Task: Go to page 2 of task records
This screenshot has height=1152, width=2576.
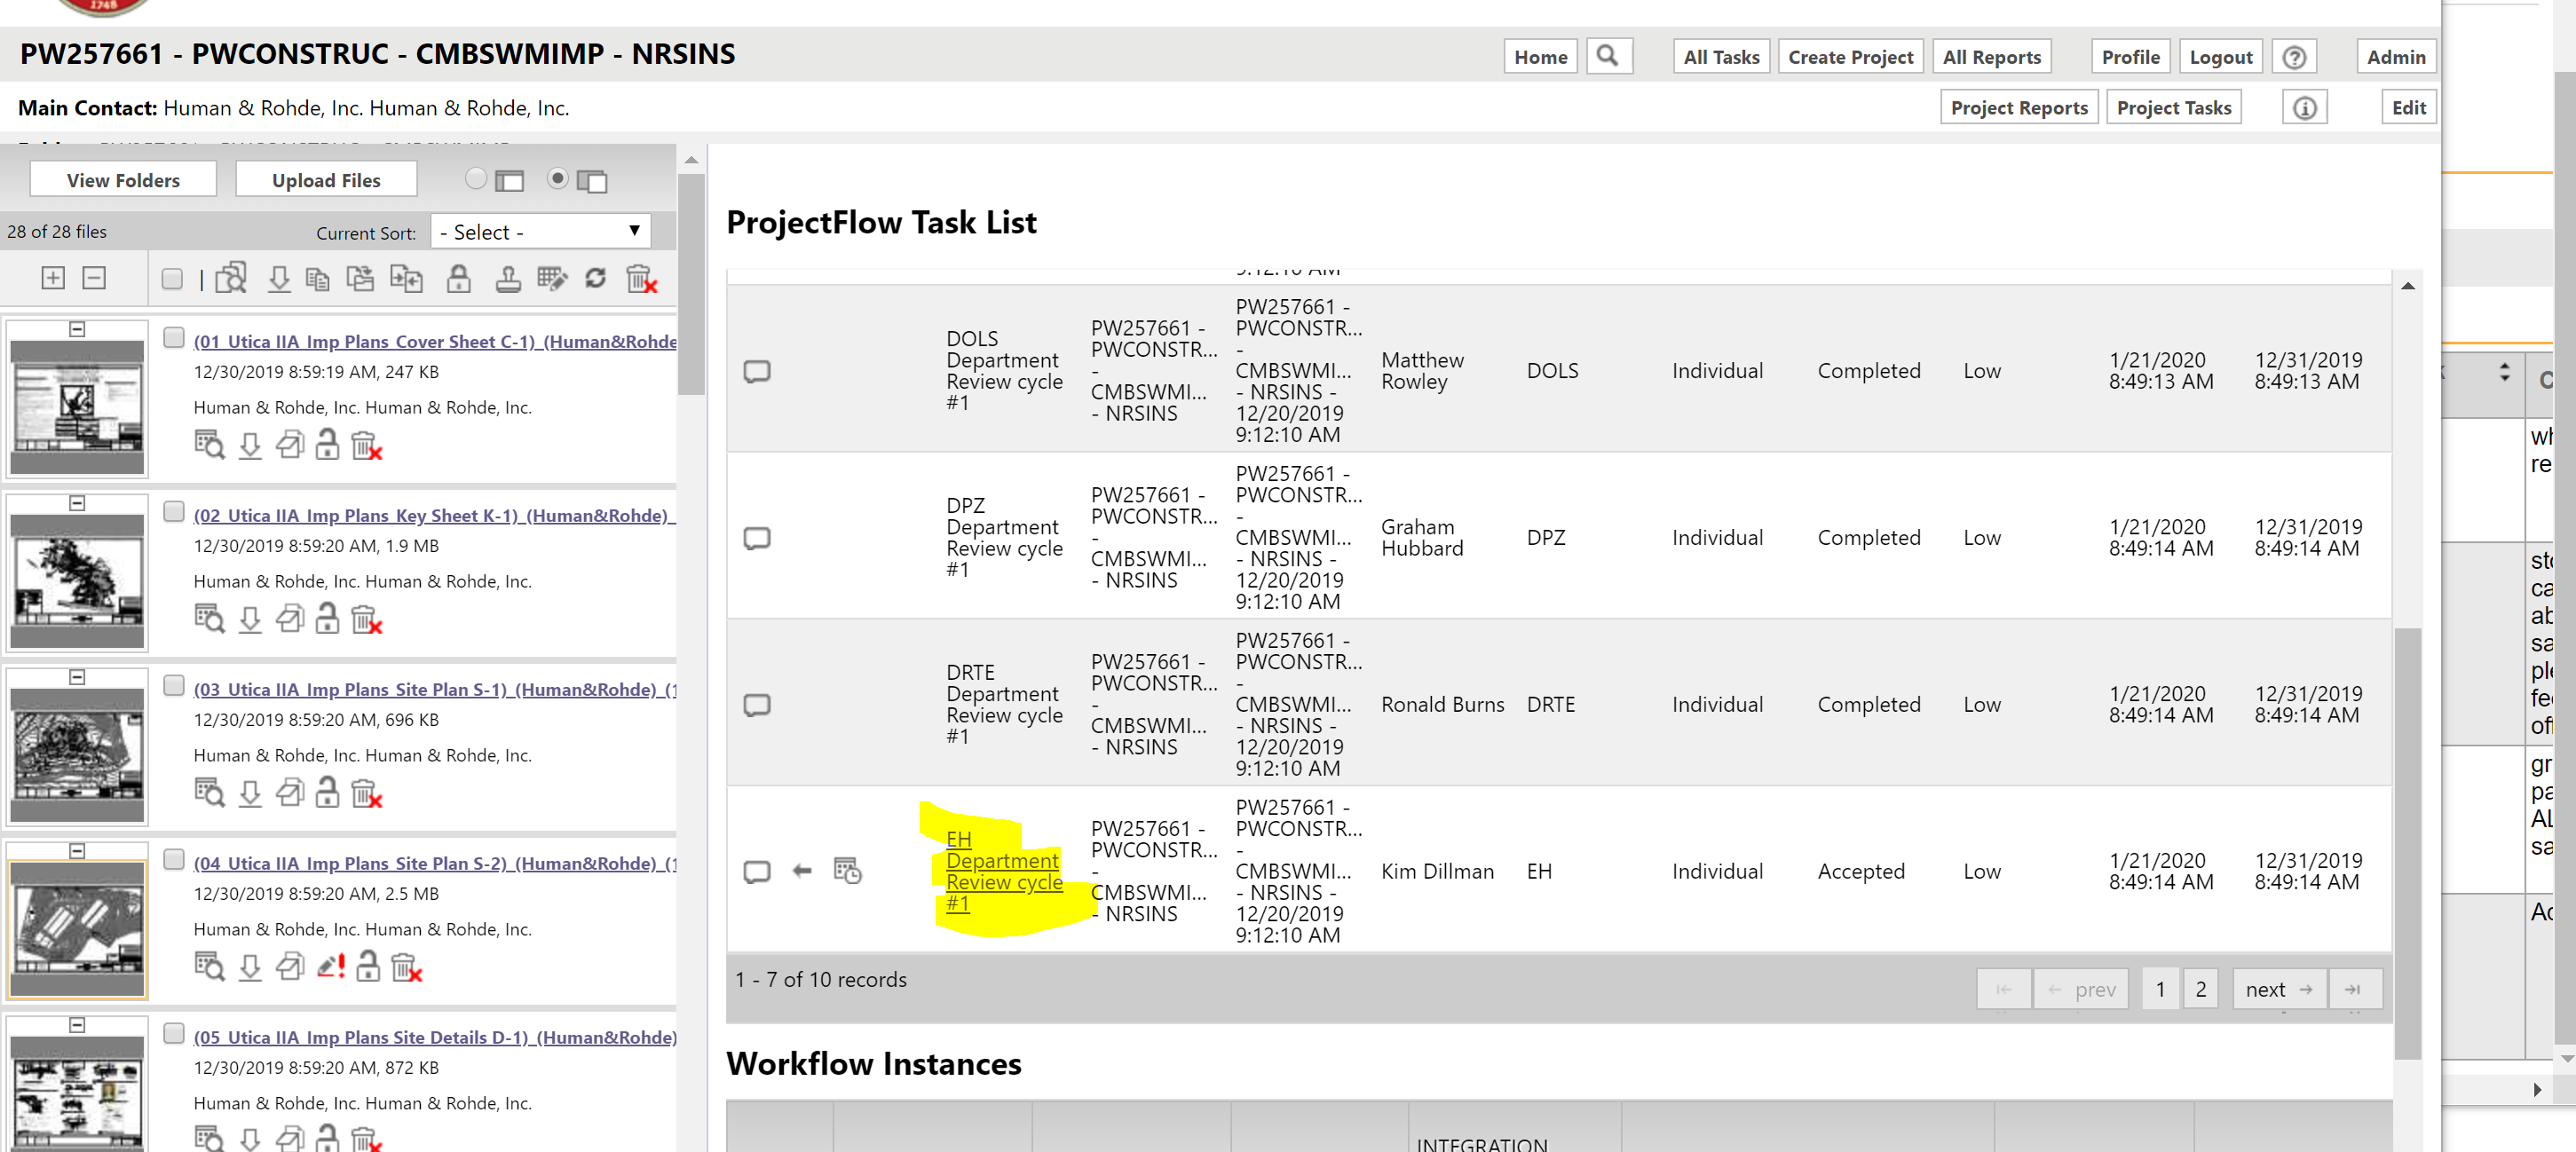Action: pyautogui.click(x=2200, y=989)
